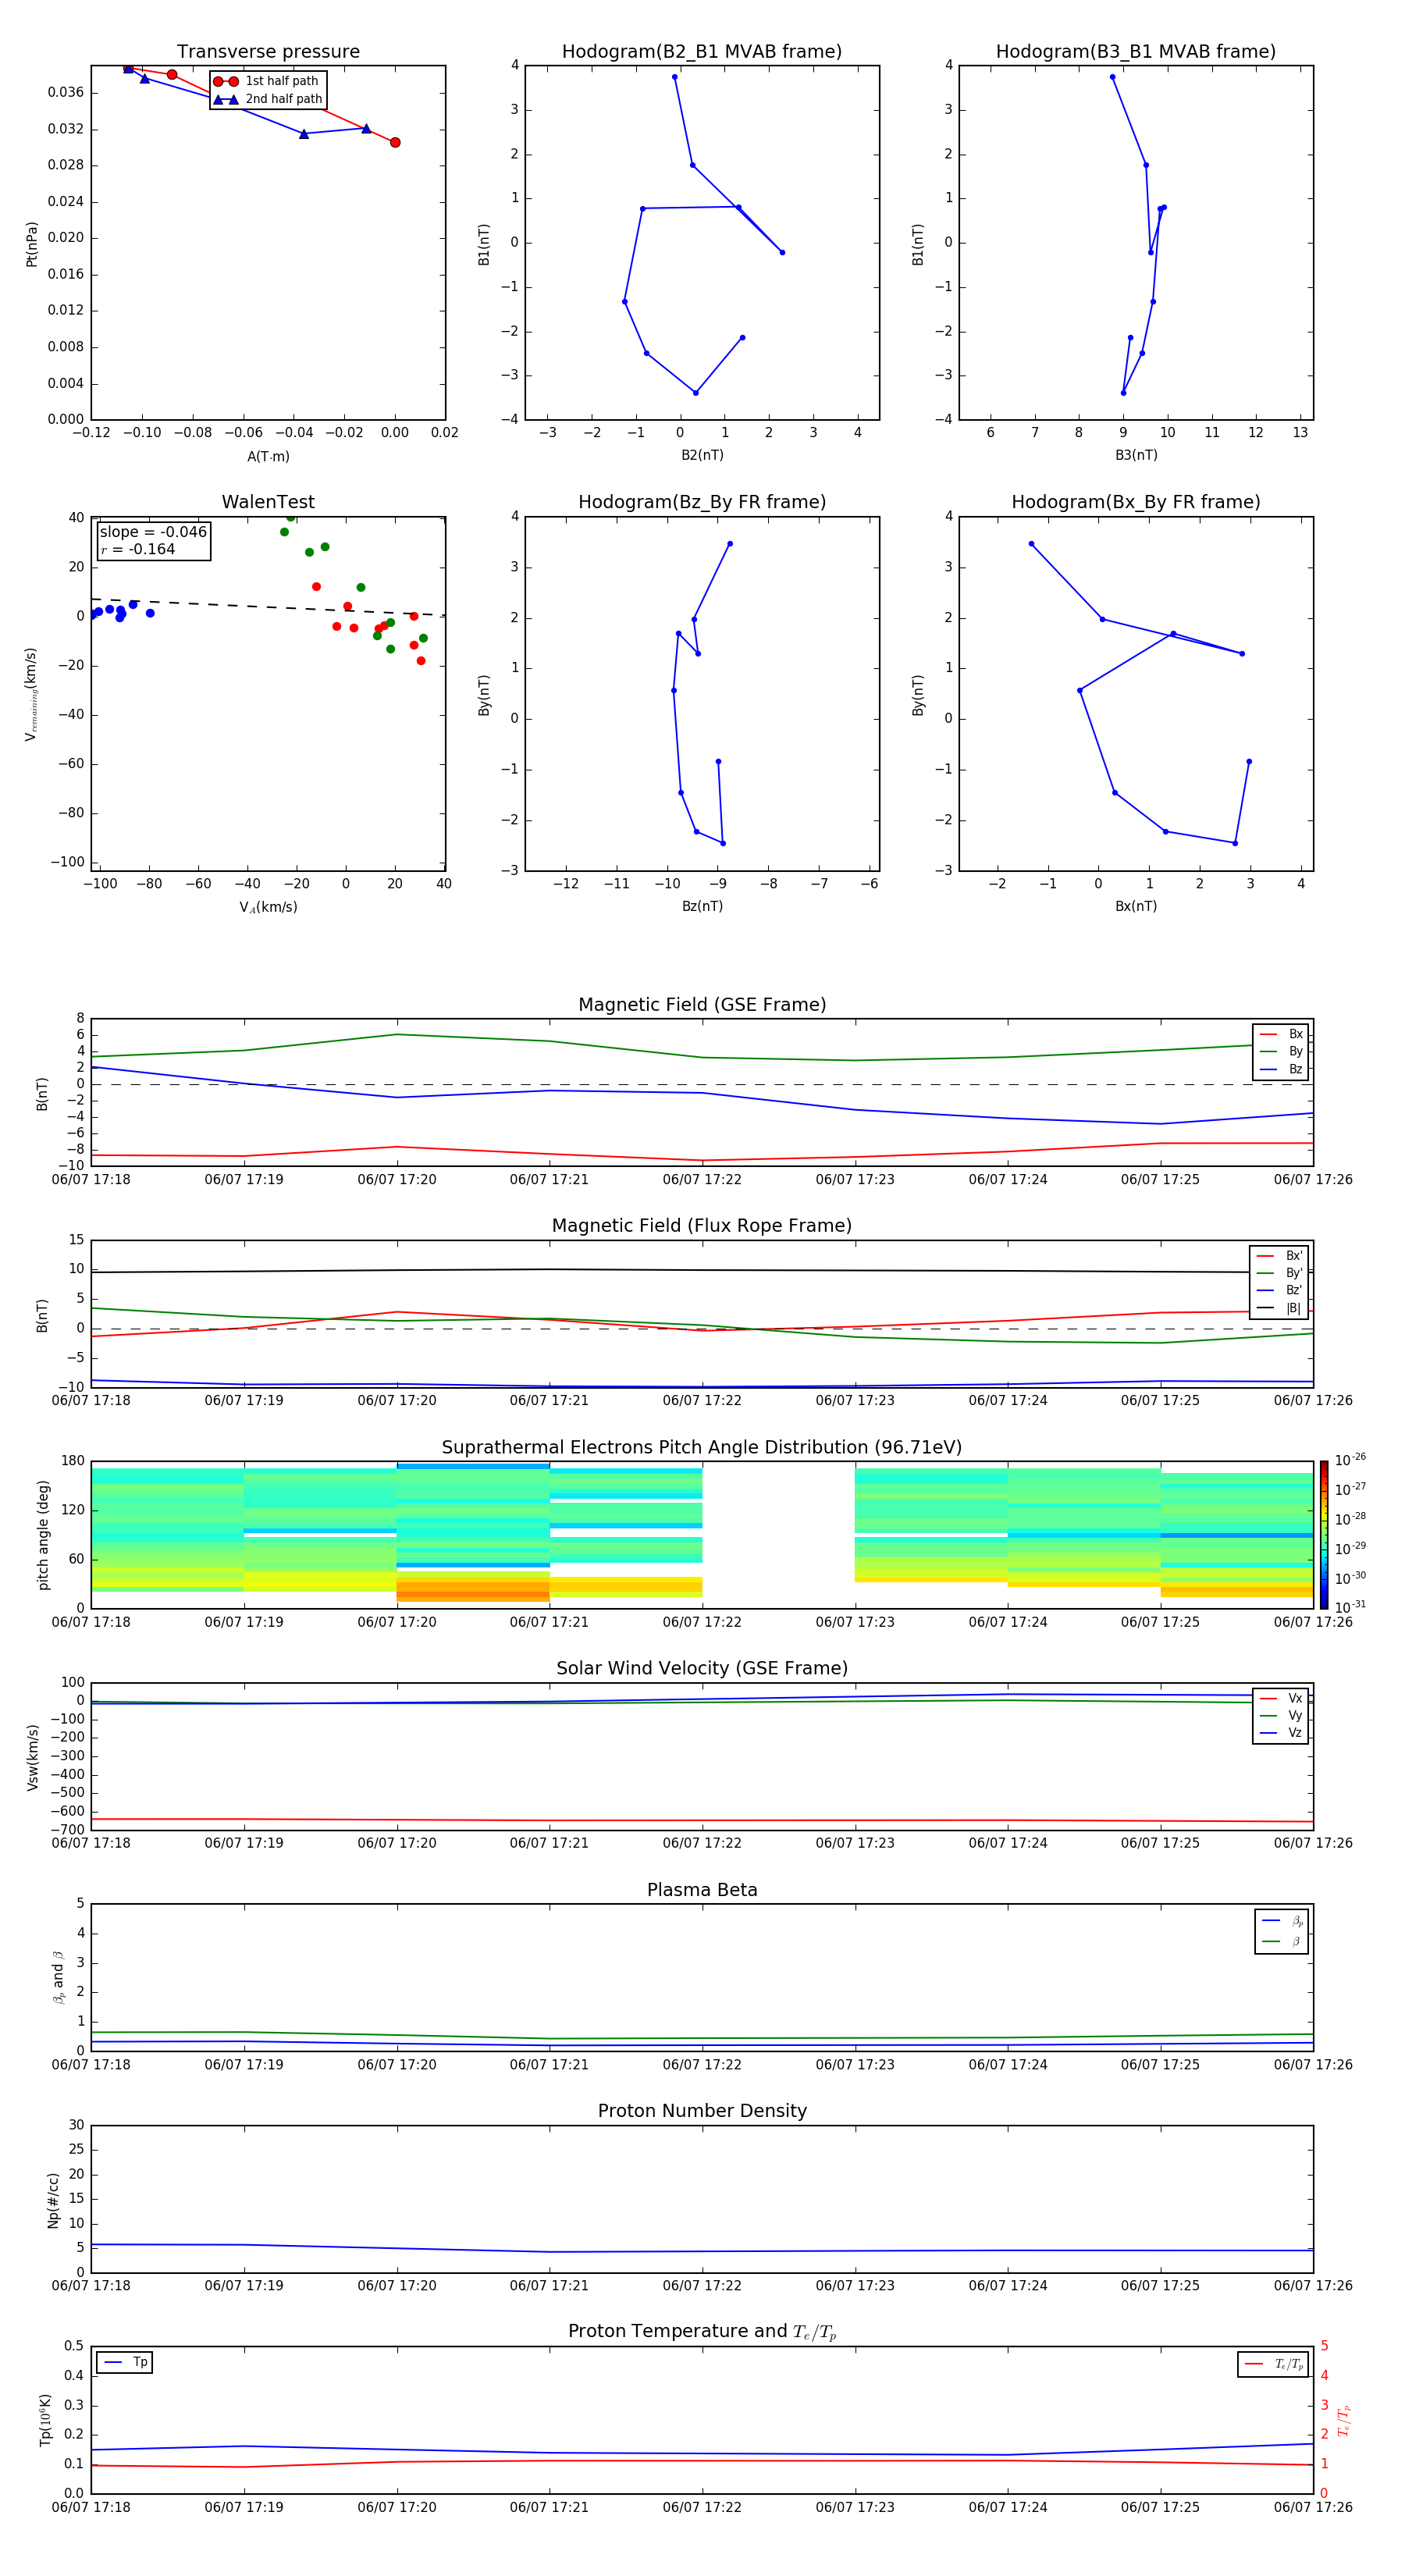1405x2576 pixels.
Task: Select the β entry in Plasma Beta legend
Action: point(1282,1942)
